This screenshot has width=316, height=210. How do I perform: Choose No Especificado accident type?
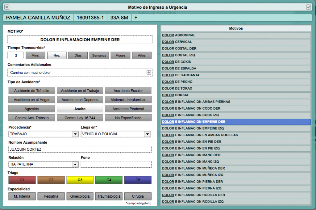click(128, 118)
